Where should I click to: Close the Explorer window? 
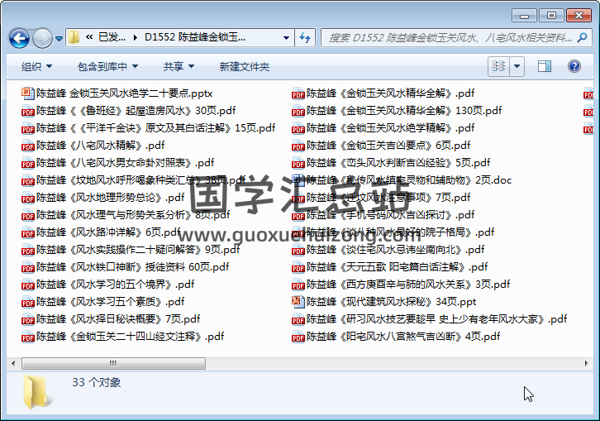click(579, 16)
